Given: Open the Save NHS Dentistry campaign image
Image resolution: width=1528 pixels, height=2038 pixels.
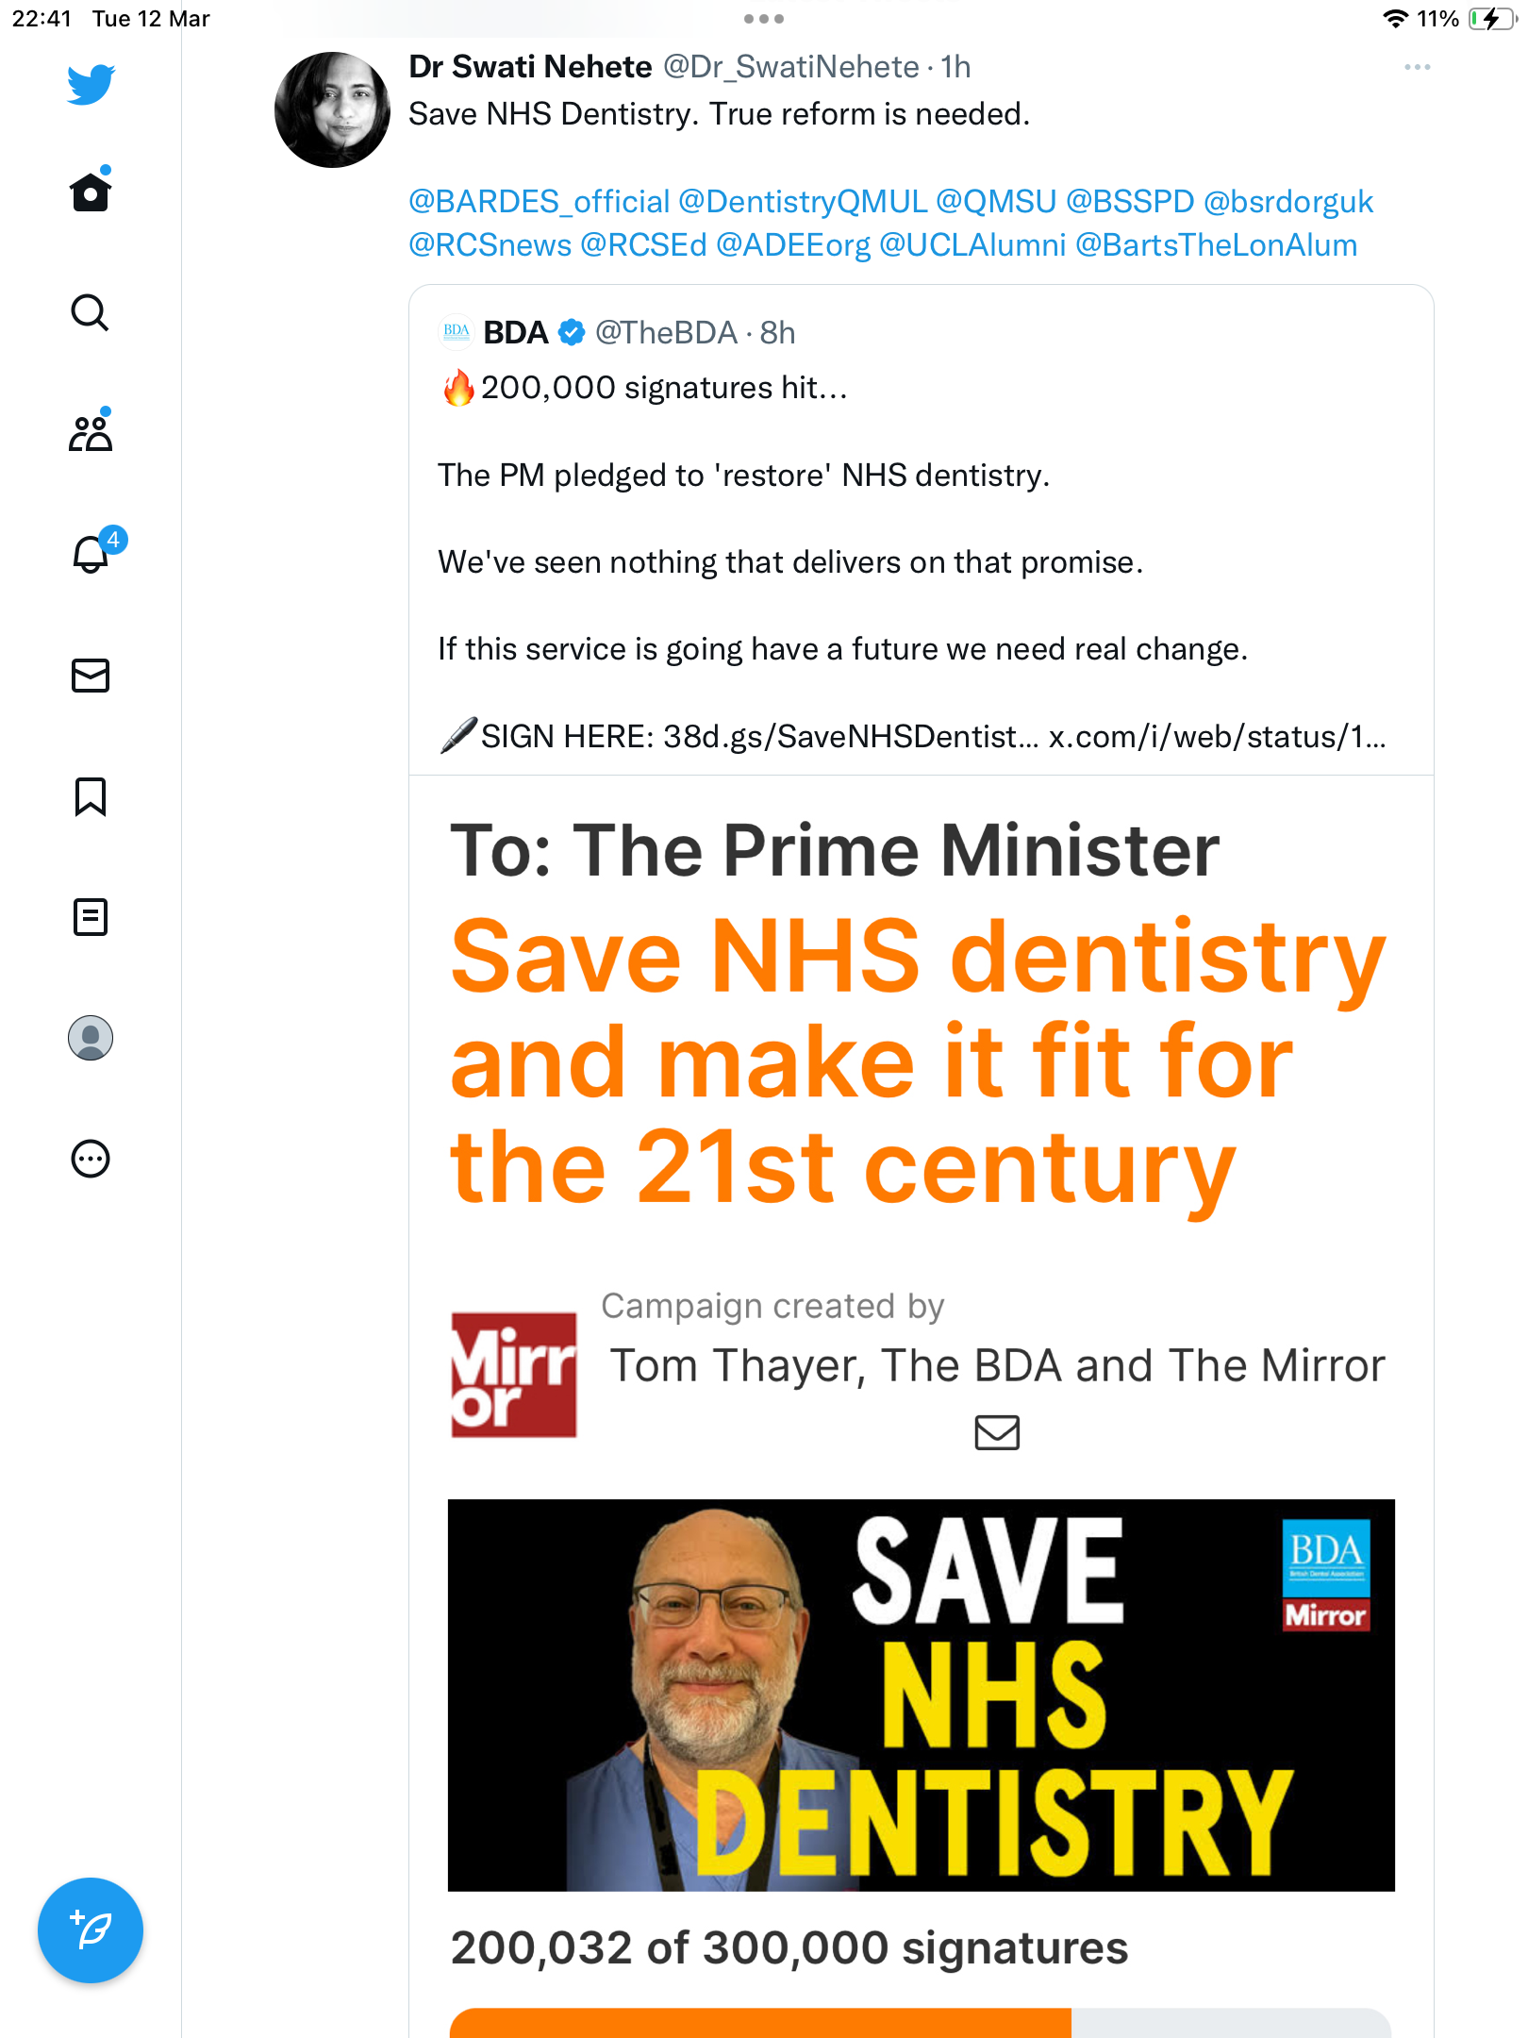Looking at the screenshot, I should coord(922,1695).
